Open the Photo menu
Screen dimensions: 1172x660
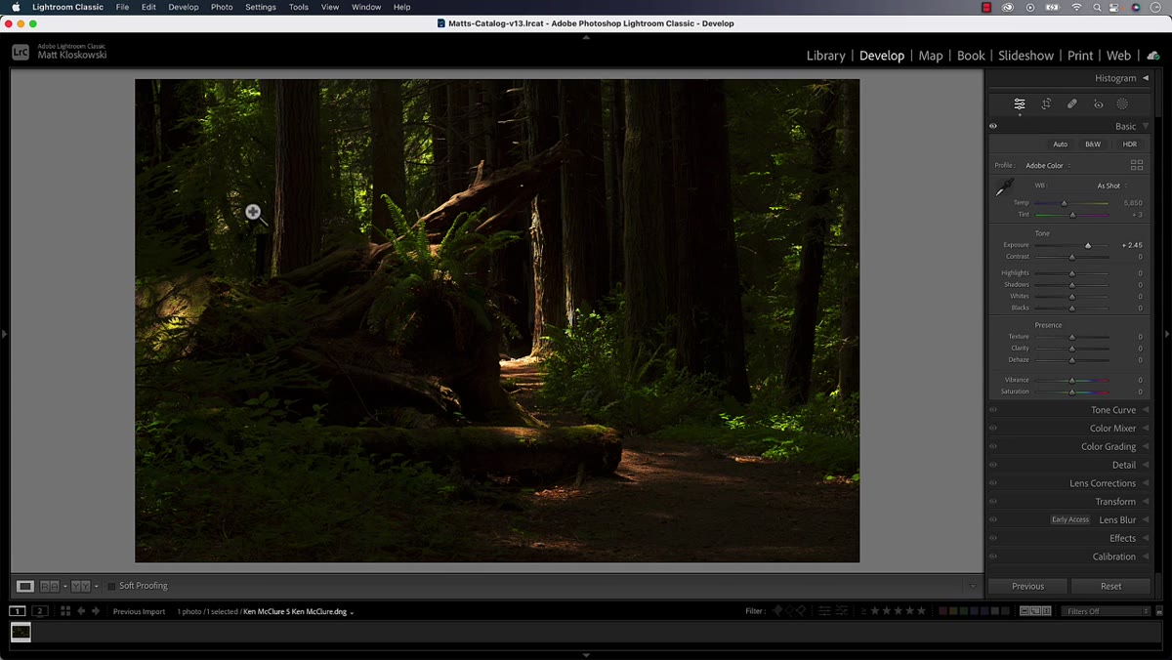tap(222, 7)
